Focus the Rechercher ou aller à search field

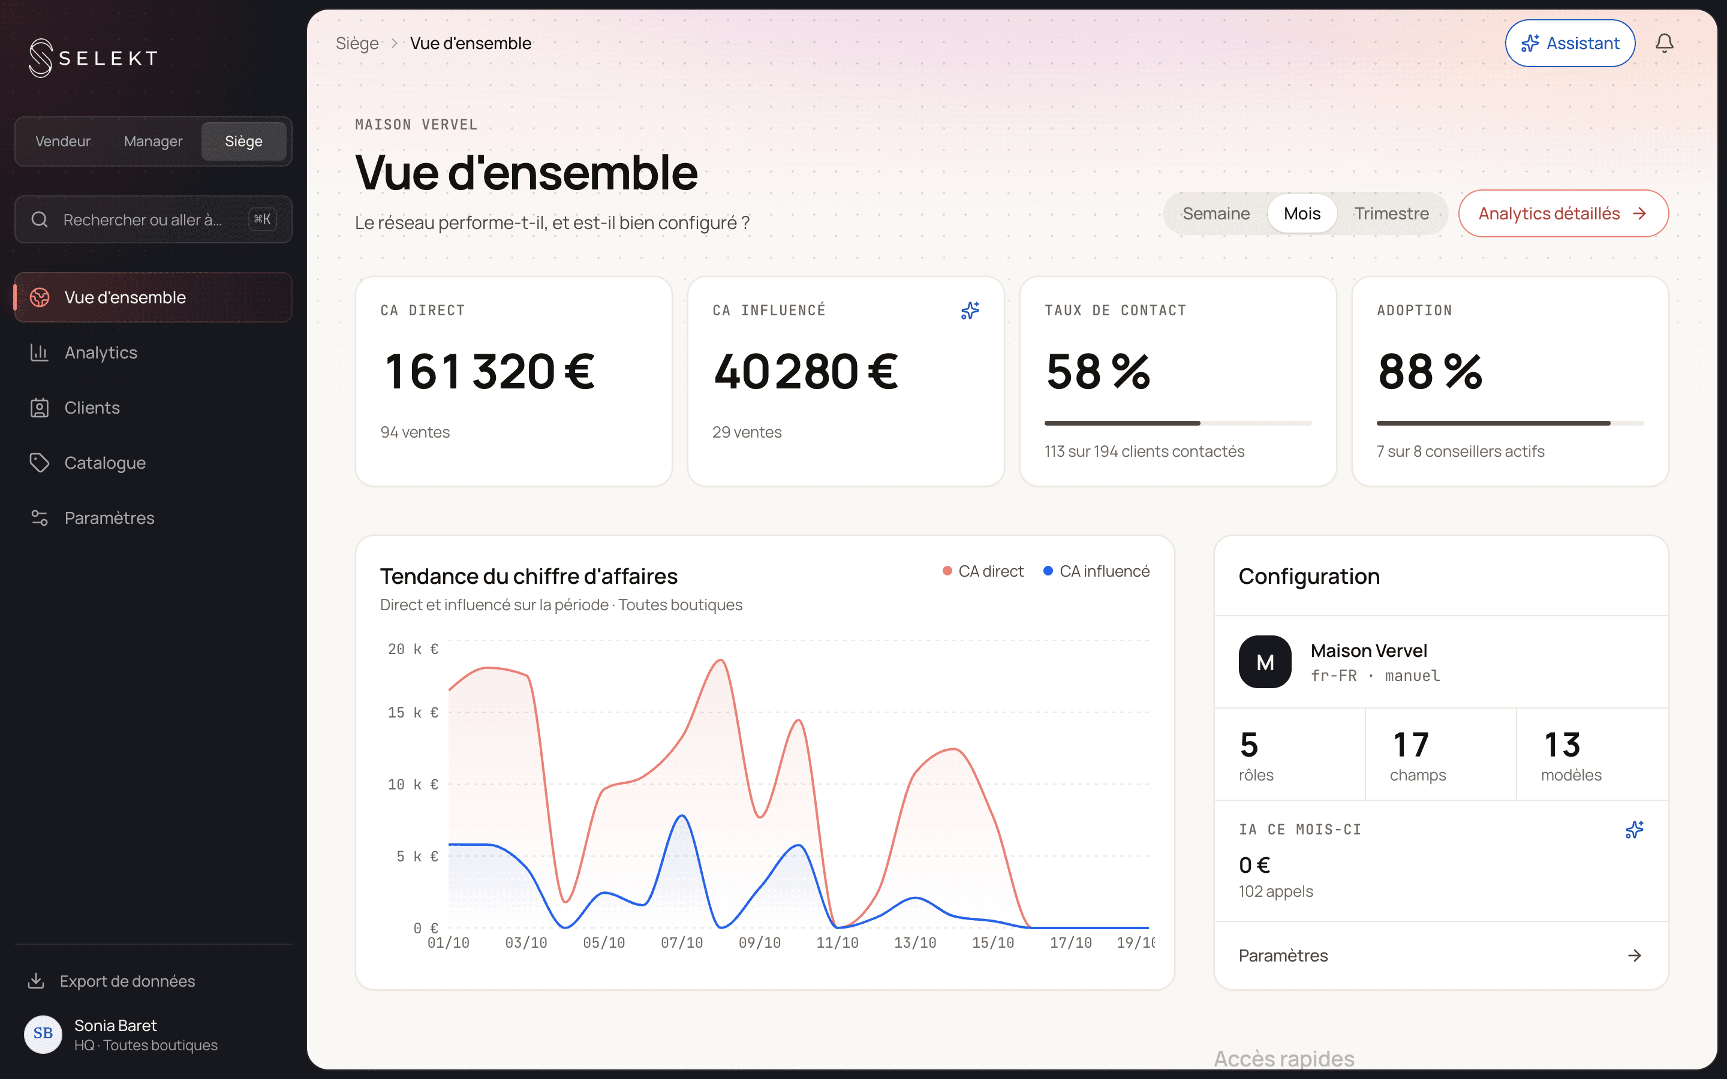(154, 220)
